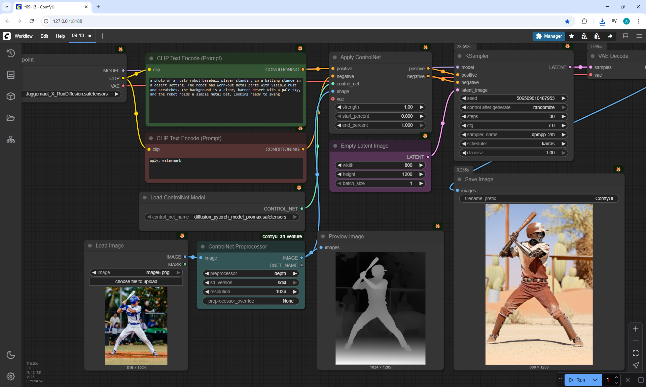646x387 pixels.
Task: Open sampler_name dpmpp_2m dropdown
Action: (513, 134)
